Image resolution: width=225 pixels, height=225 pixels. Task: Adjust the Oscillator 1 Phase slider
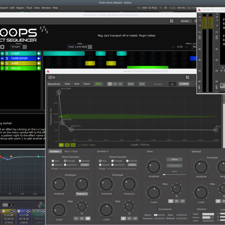tap(74, 169)
